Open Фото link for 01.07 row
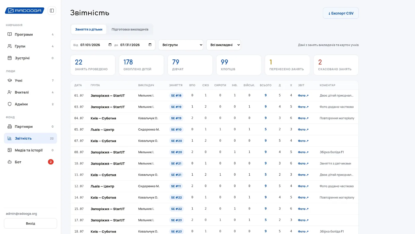This screenshot has height=234, width=415. coord(303,95)
